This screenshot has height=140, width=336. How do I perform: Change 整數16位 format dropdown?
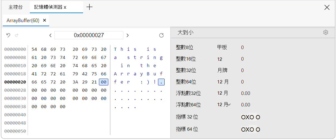click(220, 59)
